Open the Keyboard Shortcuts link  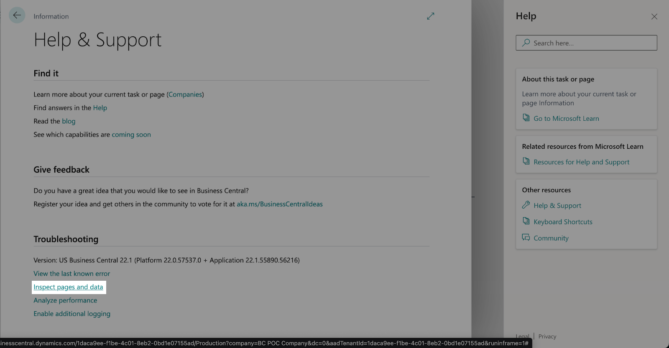tap(563, 222)
